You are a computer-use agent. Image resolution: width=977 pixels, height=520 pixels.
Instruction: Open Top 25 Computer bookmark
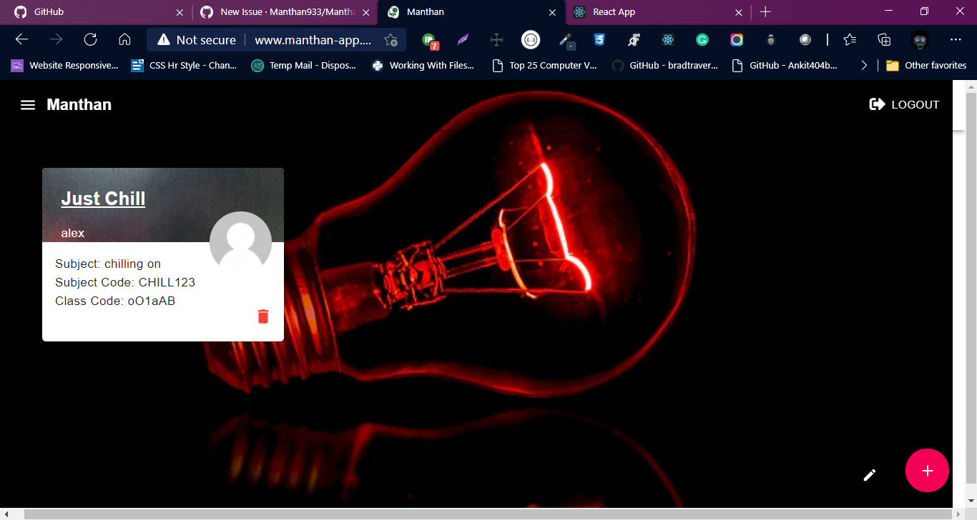point(545,65)
